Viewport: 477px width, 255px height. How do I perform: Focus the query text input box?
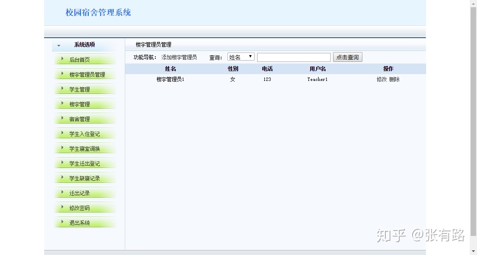tap(294, 57)
